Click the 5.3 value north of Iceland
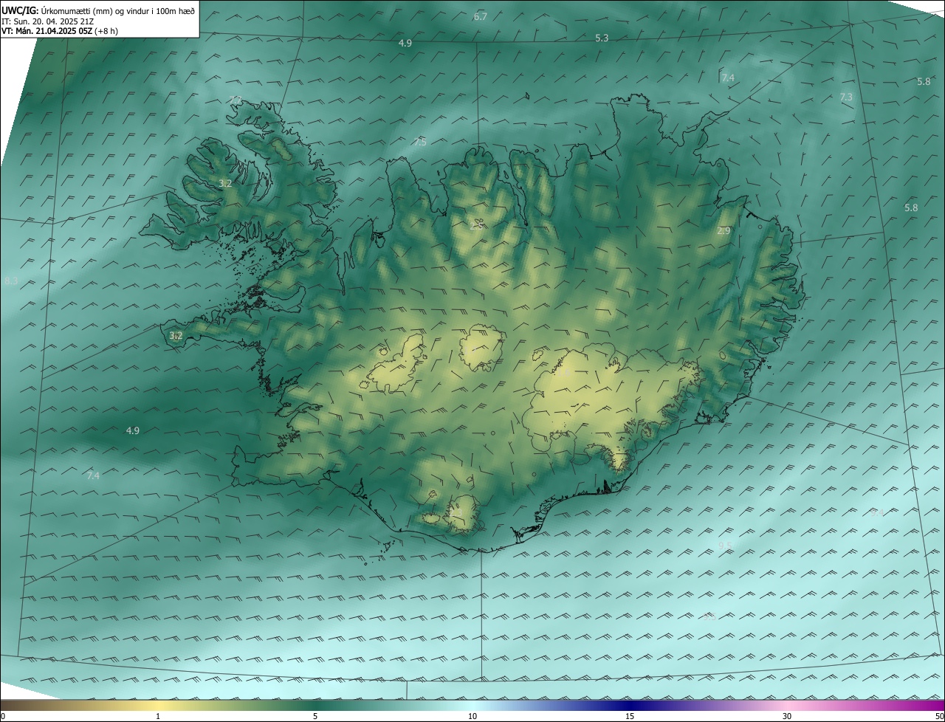 point(602,38)
